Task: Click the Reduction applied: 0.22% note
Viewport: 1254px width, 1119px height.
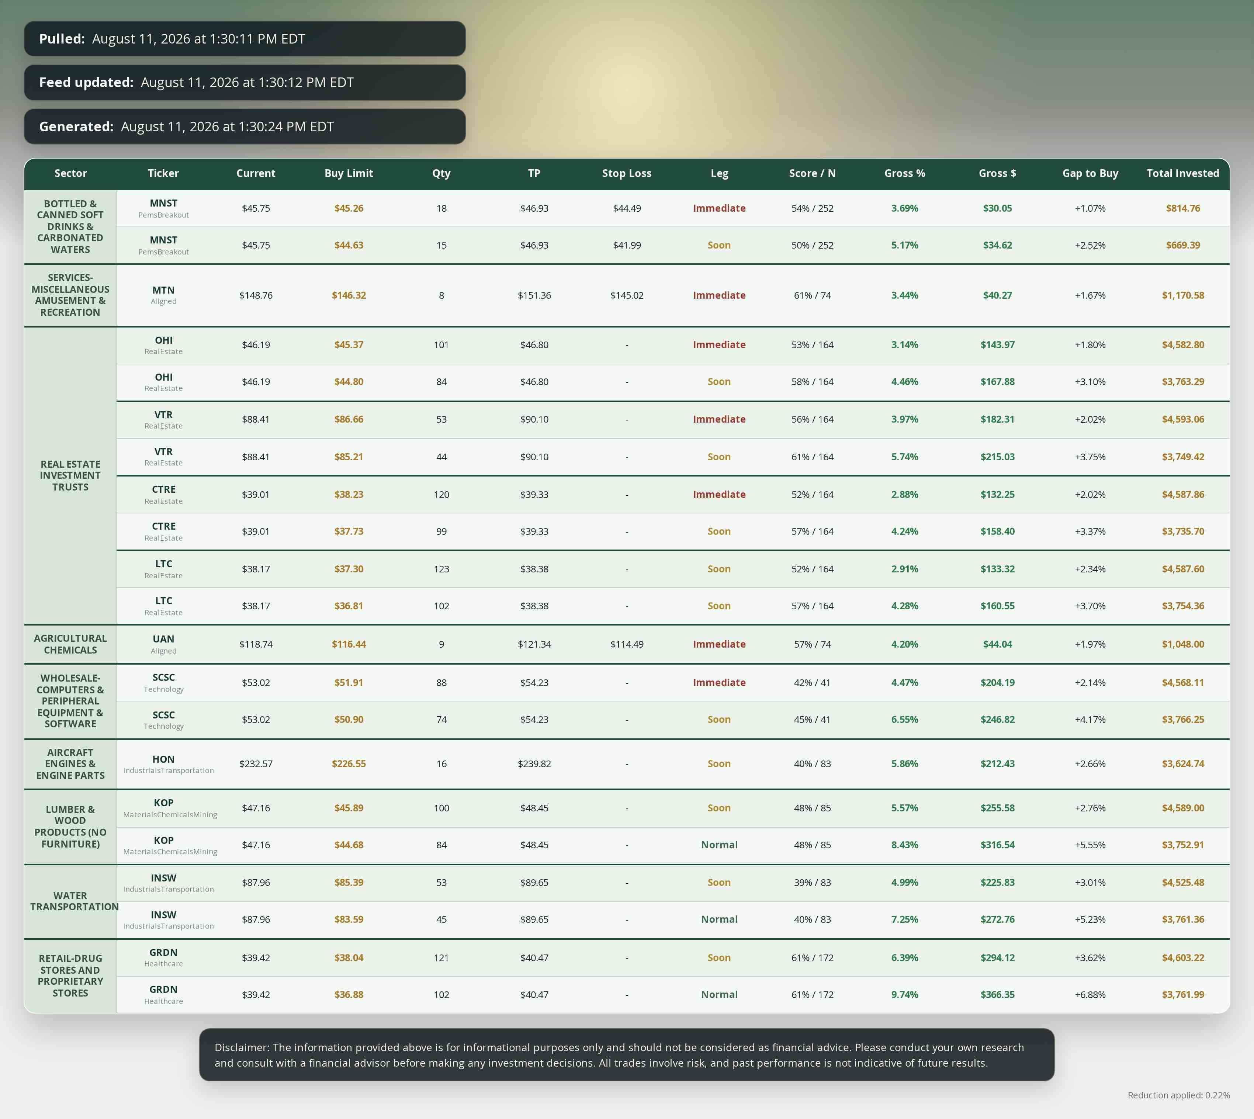Action: (x=1178, y=1095)
